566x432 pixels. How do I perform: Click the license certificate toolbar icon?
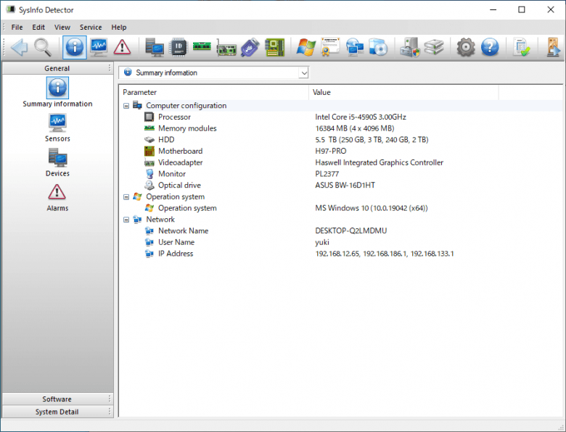coord(330,47)
